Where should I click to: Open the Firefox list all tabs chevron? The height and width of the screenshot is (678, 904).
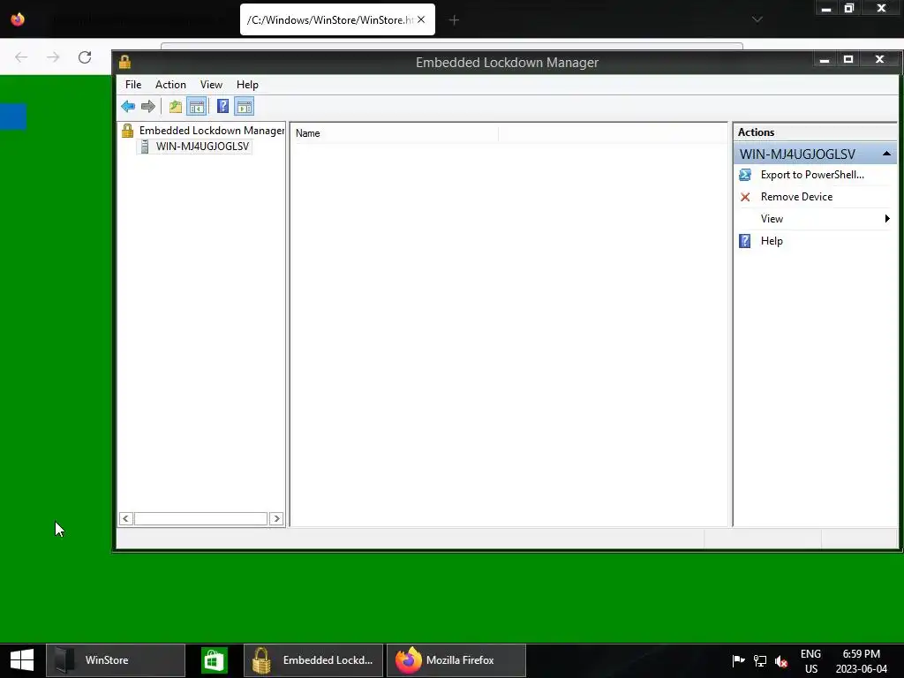coord(757,19)
